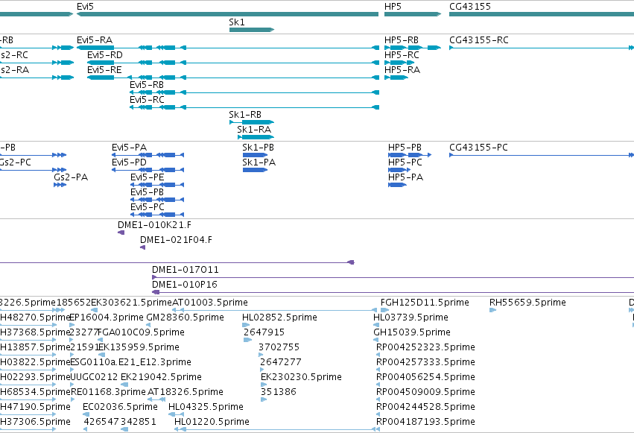The height and width of the screenshot is (433, 634).
Task: Click the Evi5-RE transcript label
Action: pos(104,70)
